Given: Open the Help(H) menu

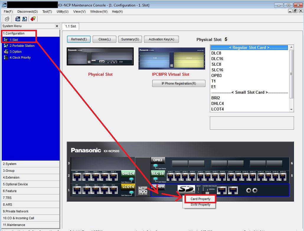Looking at the screenshot, I should (117, 11).
